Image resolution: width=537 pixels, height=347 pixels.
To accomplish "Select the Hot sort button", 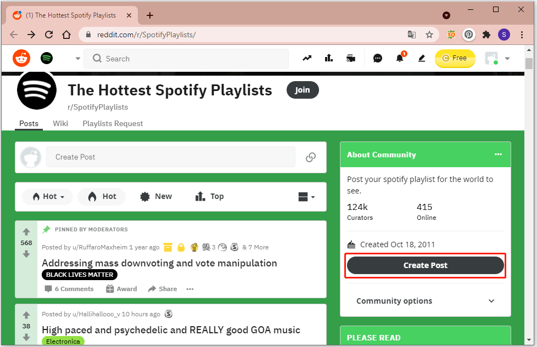I will [102, 197].
